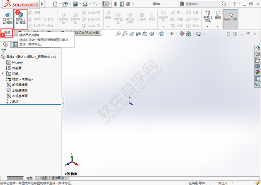The width and height of the screenshot is (261, 185).
Task: Click the Dynamic Annotation Views icon
Action: tap(145, 34)
